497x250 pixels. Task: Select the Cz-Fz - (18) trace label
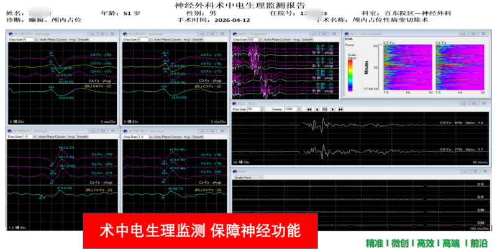pos(211,154)
